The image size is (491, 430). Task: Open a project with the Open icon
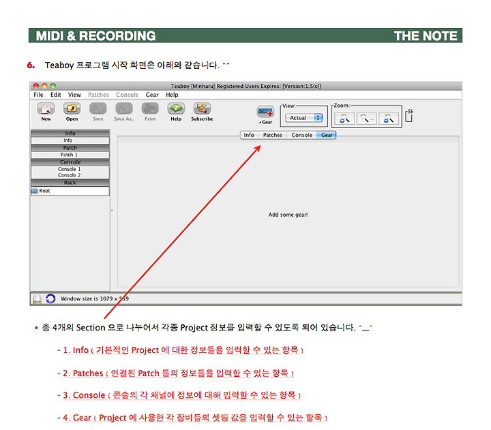point(72,108)
